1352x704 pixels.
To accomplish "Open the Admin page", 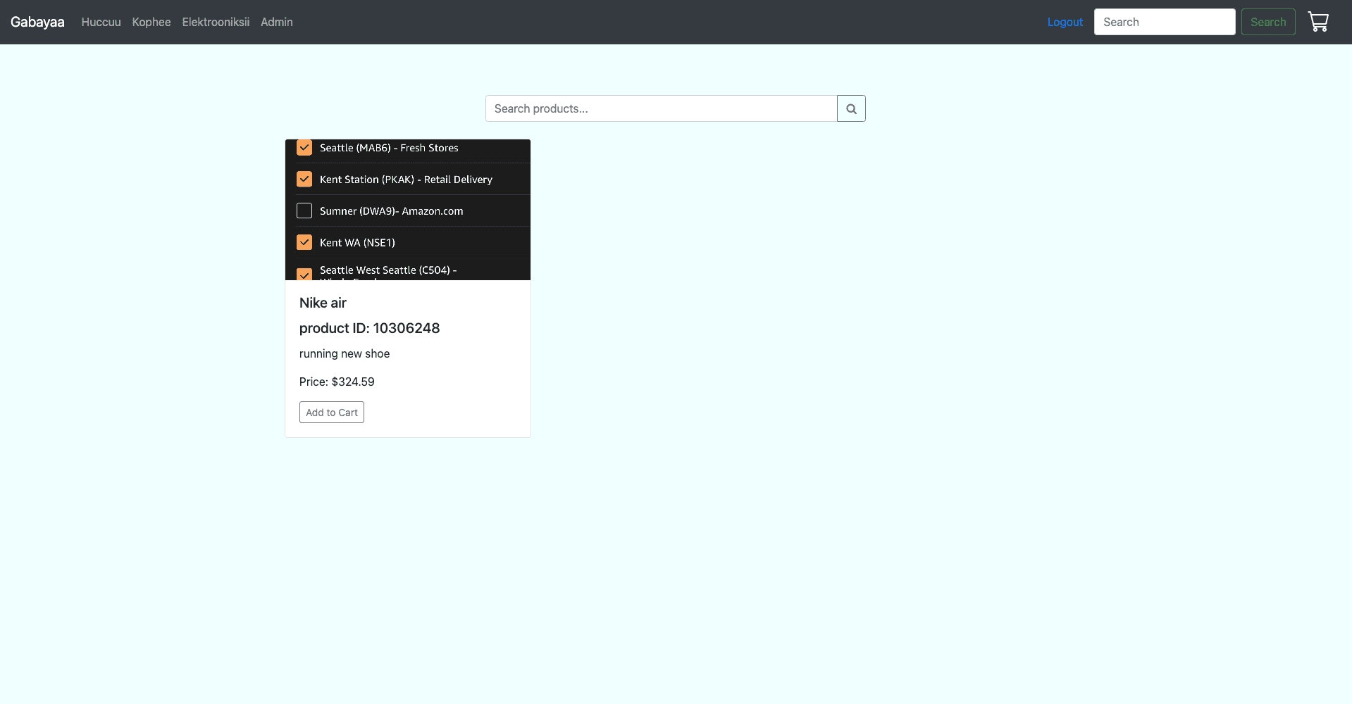I will [x=277, y=22].
